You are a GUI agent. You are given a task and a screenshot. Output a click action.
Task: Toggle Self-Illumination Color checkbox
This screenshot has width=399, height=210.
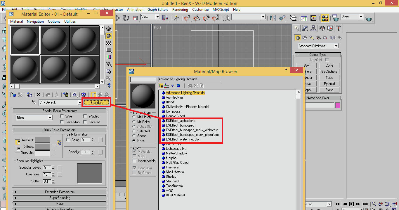coord(68,140)
